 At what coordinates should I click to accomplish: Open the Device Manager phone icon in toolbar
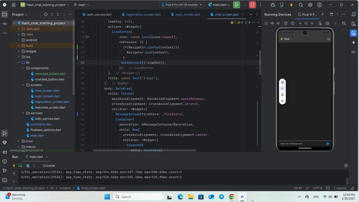(x=282, y=5)
